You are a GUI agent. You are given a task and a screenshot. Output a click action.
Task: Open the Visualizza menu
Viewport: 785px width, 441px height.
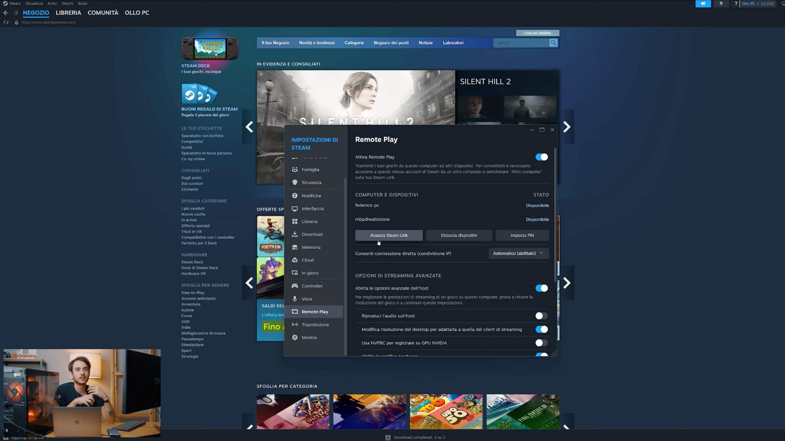click(x=34, y=3)
